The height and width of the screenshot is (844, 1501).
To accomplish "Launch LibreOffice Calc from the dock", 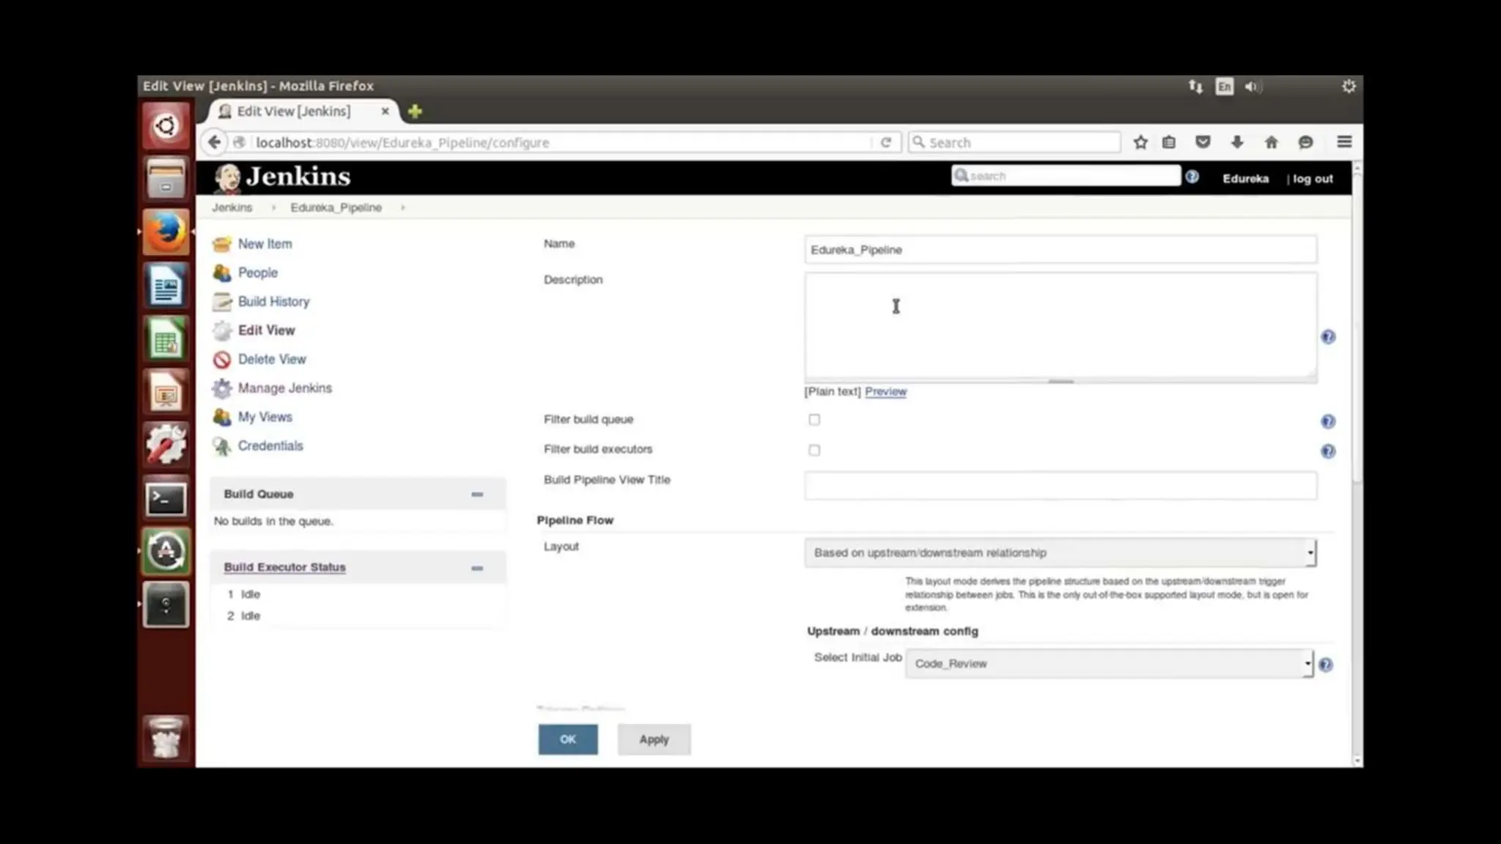I will (x=166, y=338).
